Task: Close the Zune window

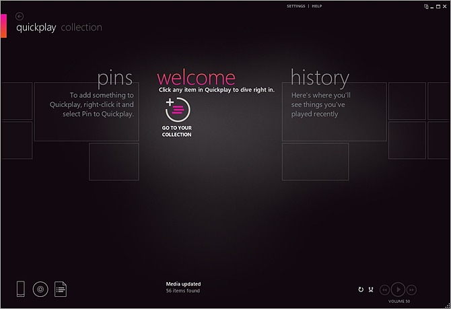Action: 444,6
